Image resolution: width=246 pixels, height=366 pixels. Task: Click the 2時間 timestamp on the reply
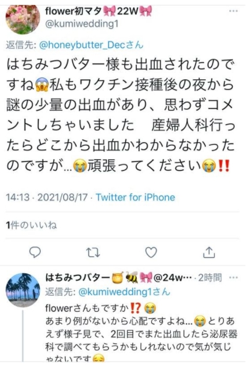tap(210, 278)
